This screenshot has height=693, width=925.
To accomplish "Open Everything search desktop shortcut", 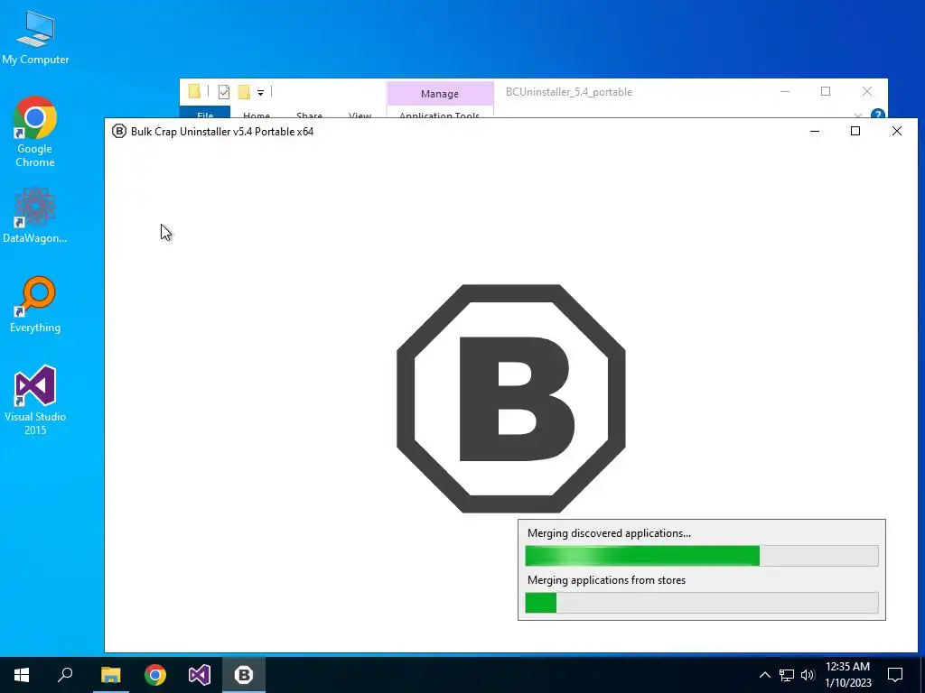I will coord(35,305).
